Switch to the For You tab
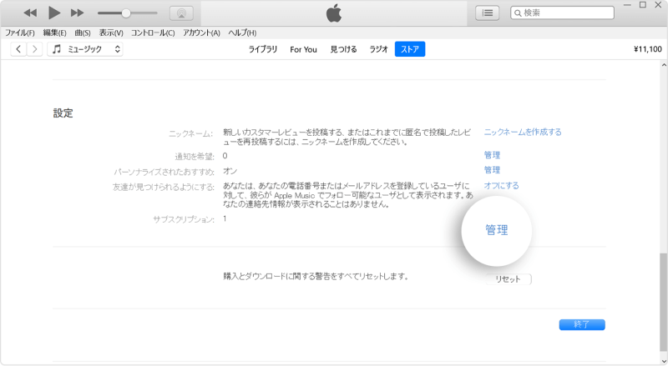 [x=303, y=49]
